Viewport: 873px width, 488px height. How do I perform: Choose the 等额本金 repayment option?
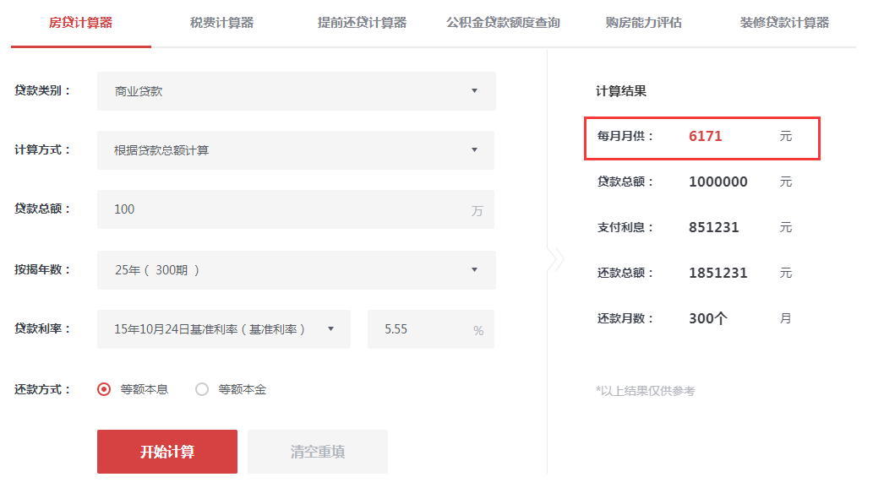point(202,389)
